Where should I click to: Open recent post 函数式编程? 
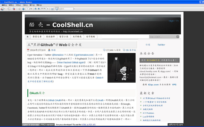click(x=148, y=109)
